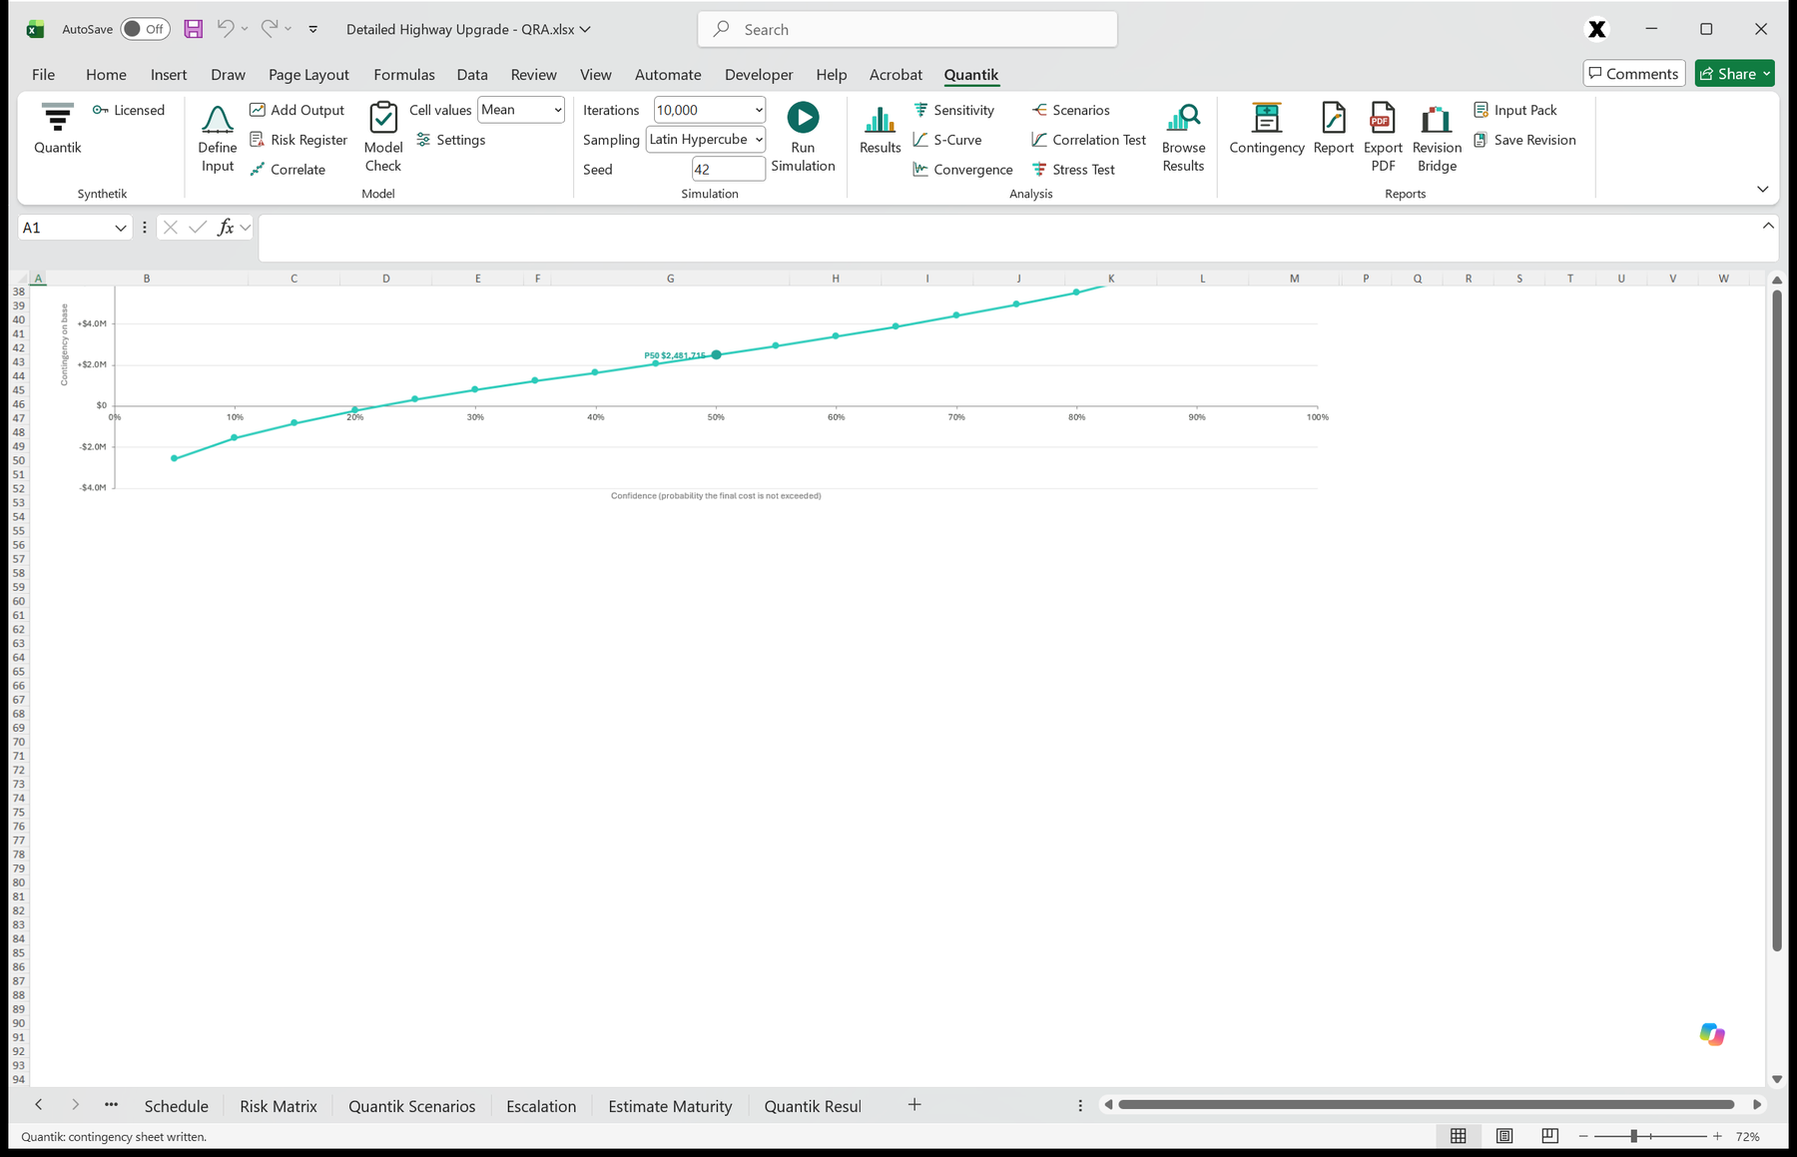
Task: Click the zoom slider handle
Action: [1633, 1136]
